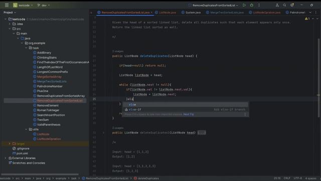Open Project view options dropdown
321x181 pixels.
pos(10,13)
